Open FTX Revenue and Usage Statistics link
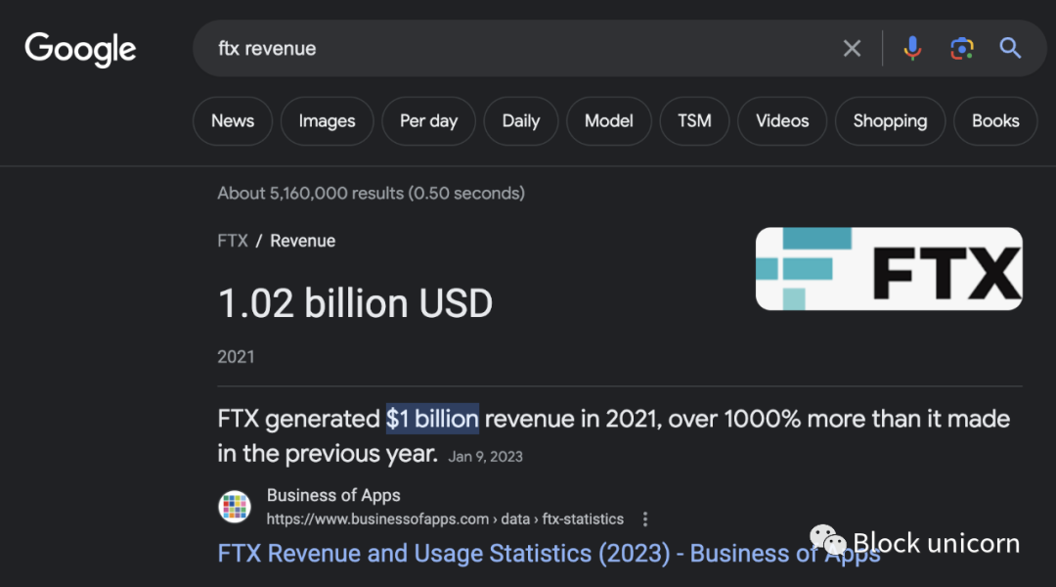This screenshot has width=1056, height=587. click(x=508, y=553)
